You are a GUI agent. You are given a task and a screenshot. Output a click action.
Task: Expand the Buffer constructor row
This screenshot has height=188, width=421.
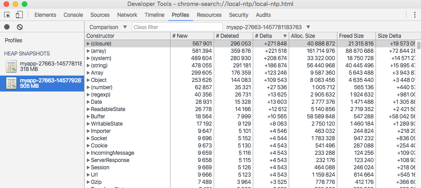88,117
